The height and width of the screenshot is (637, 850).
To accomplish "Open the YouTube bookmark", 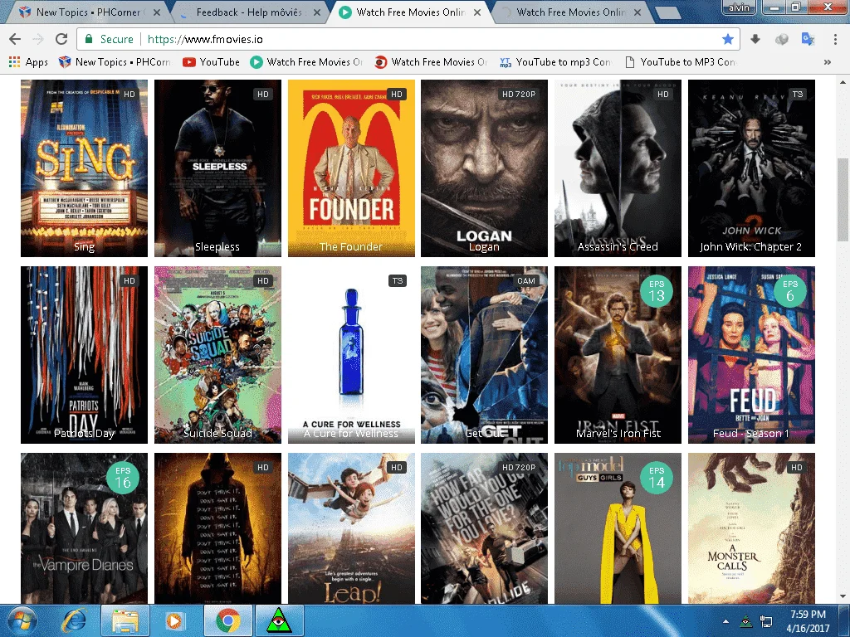I will [211, 61].
